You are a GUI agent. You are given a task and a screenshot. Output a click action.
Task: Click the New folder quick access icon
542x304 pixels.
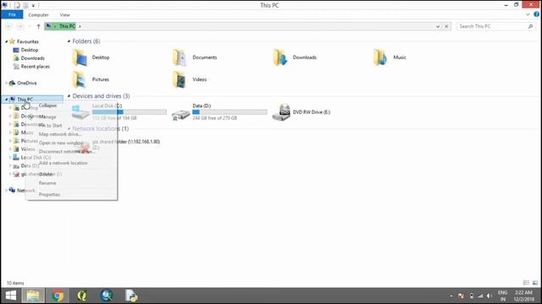pos(25,5)
